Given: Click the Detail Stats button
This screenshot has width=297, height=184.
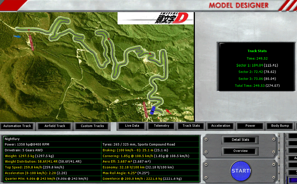Looking at the screenshot, I should coord(240,140).
